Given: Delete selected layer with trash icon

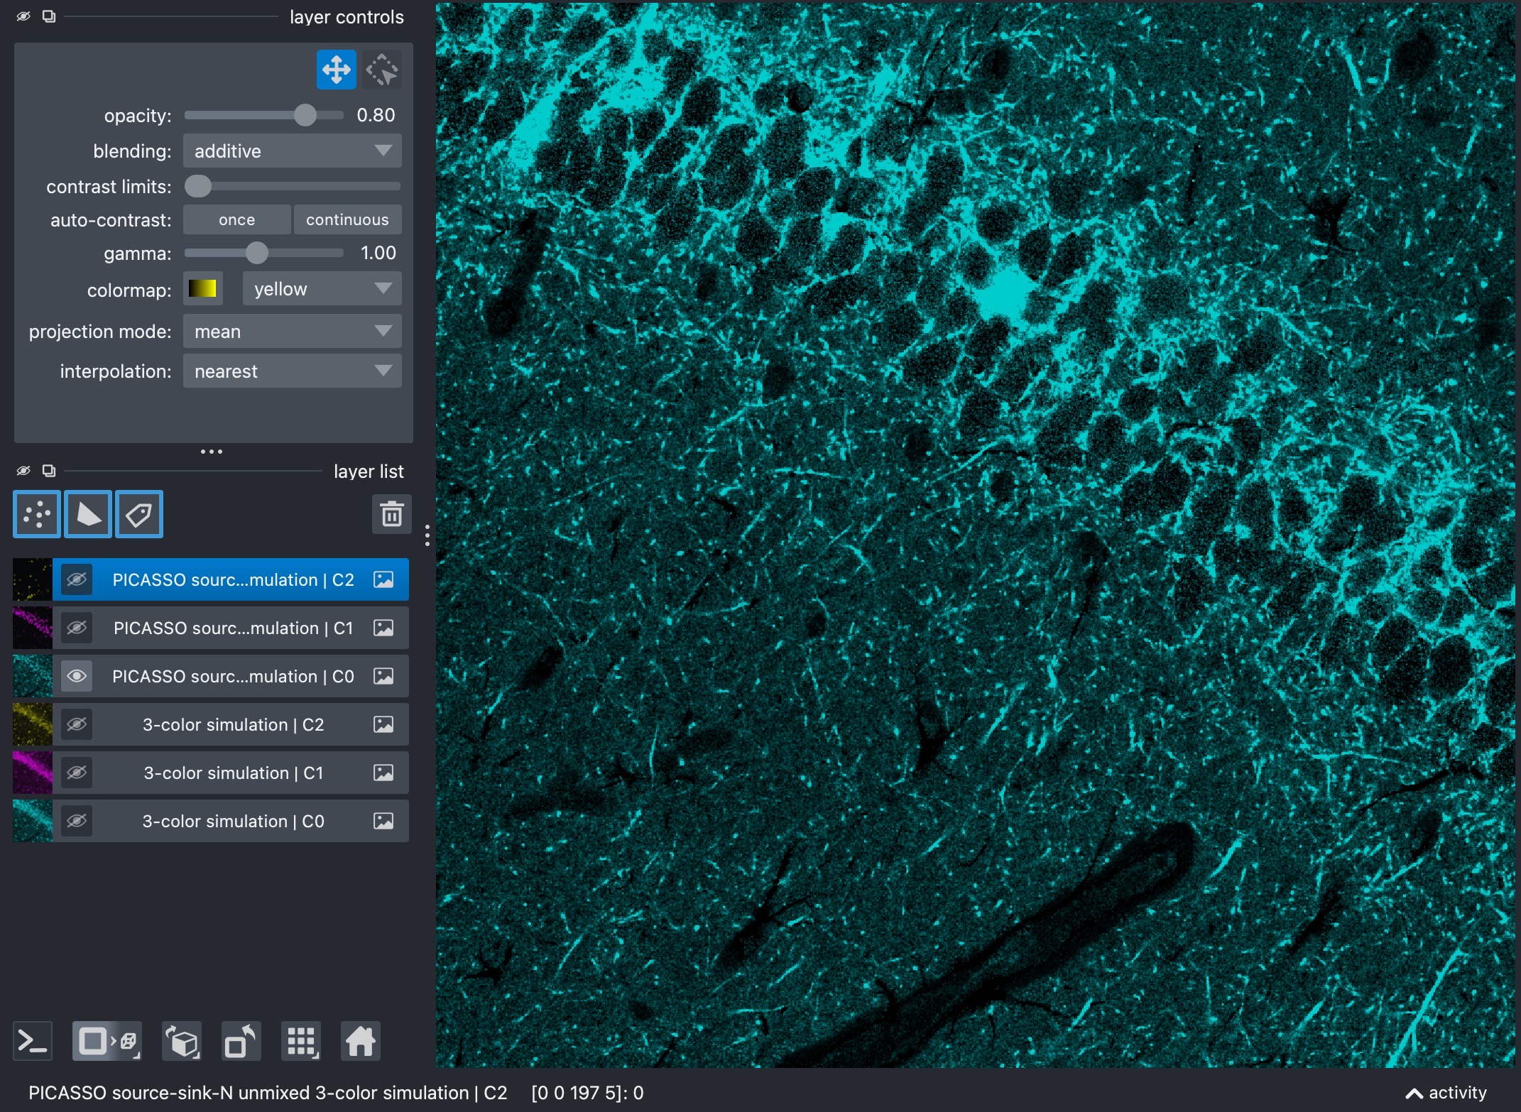Looking at the screenshot, I should [x=391, y=514].
